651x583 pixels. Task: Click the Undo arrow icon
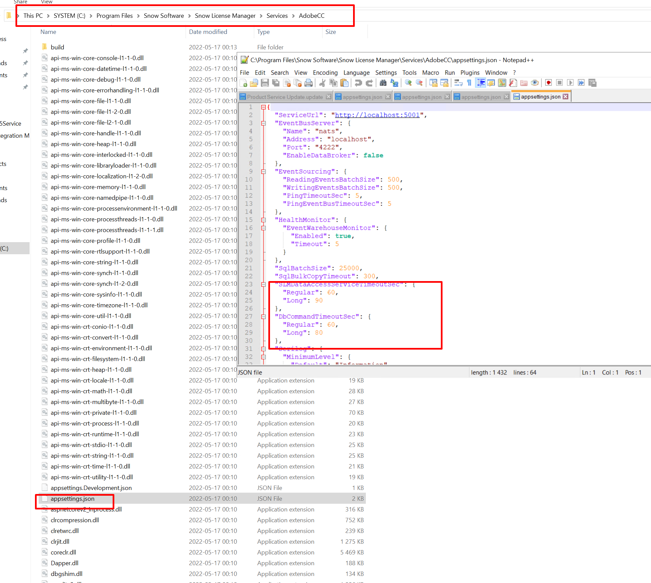pyautogui.click(x=358, y=83)
